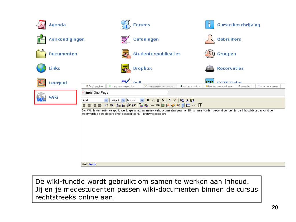Viewport: 296px width, 222px height.
Task: Increase indent in editor
Action: (134, 105)
